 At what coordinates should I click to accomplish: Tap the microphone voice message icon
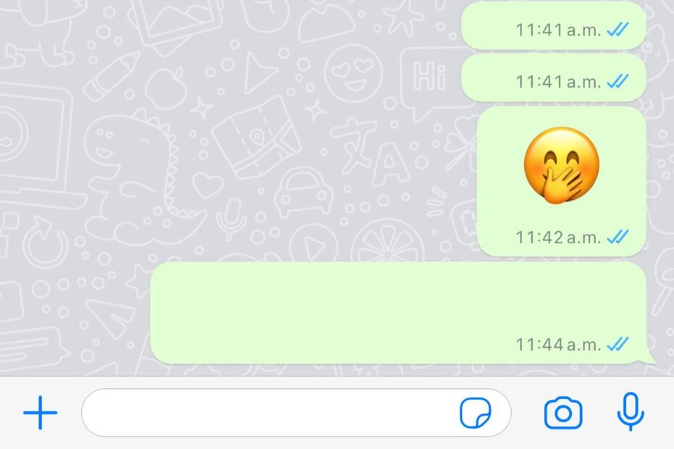[x=630, y=411]
